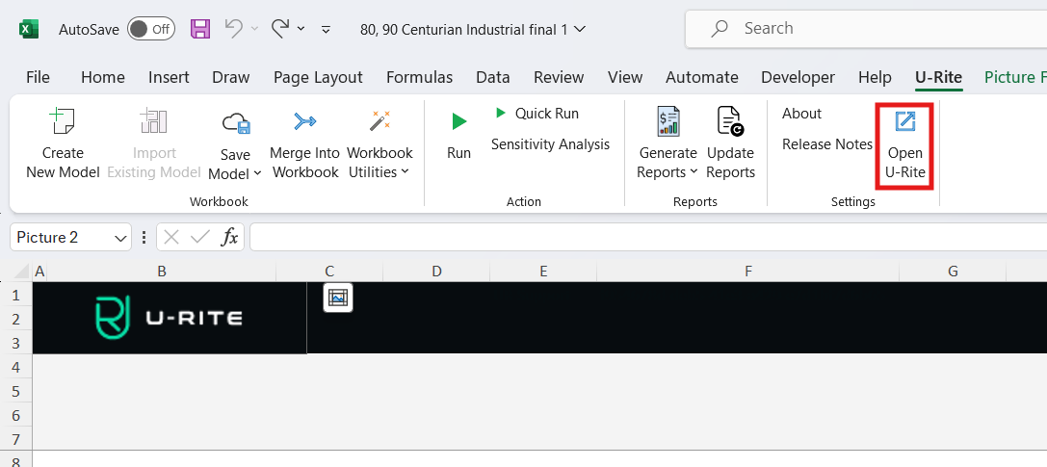Click the Quick Run button
Image resolution: width=1047 pixels, height=467 pixels.
click(x=537, y=114)
